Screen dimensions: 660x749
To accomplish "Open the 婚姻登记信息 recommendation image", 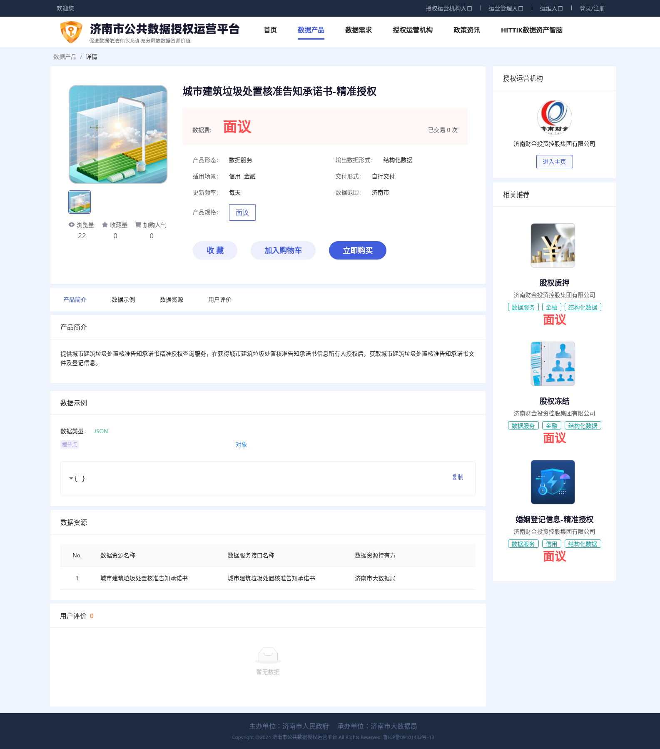I will coord(553,482).
